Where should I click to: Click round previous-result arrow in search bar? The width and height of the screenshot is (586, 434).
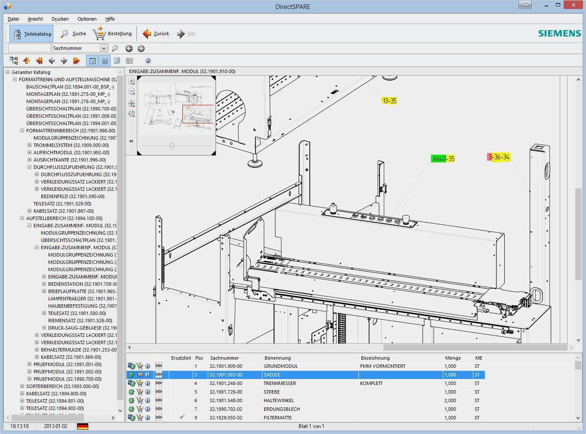(x=129, y=49)
